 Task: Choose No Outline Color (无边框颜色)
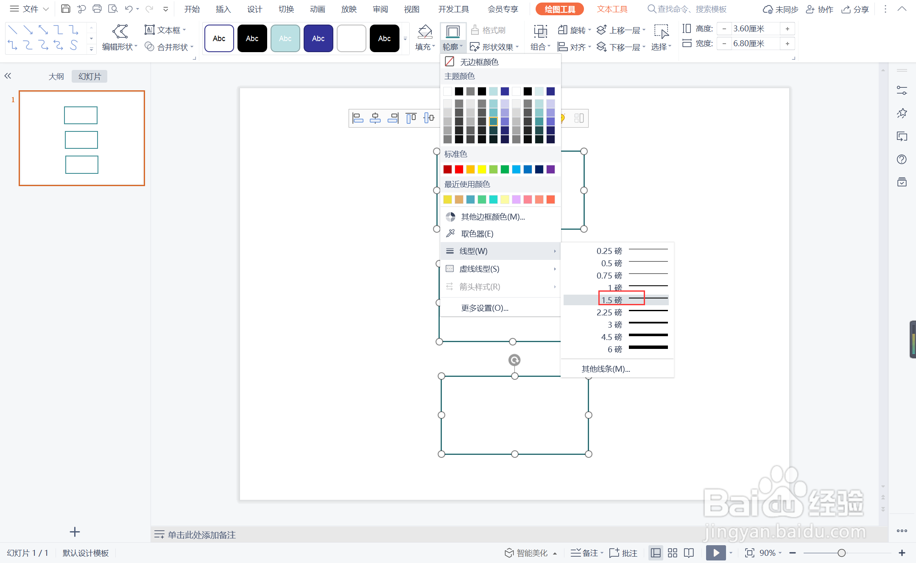(479, 62)
